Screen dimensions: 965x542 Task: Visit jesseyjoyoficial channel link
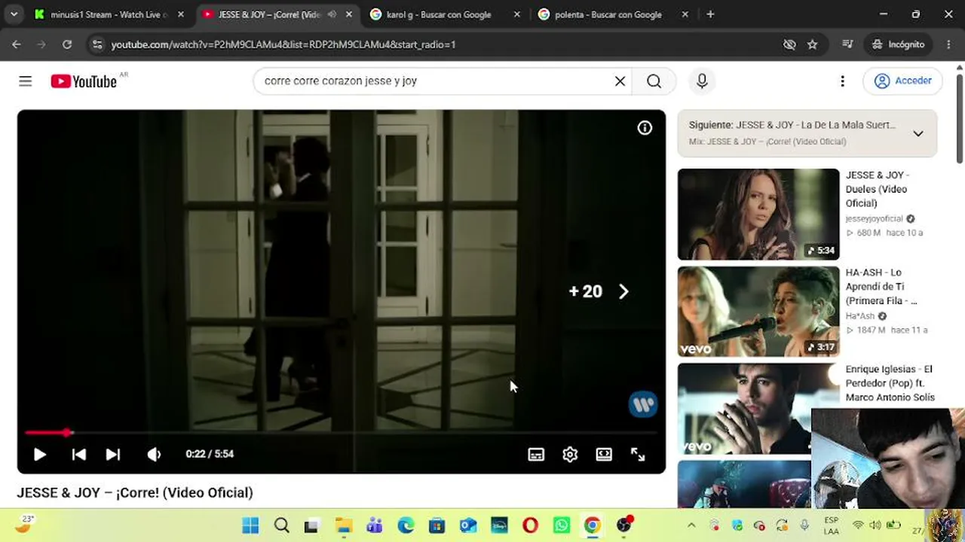click(874, 219)
